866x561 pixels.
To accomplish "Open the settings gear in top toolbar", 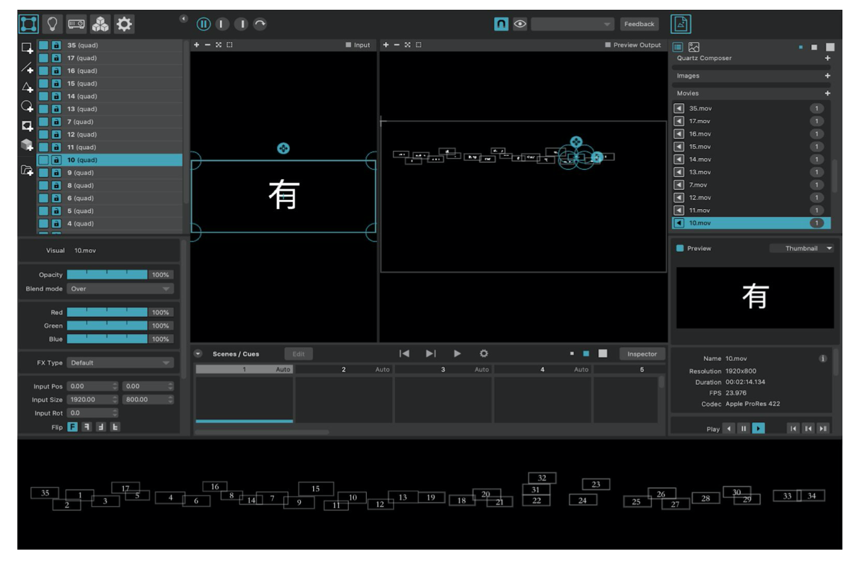I will click(x=124, y=24).
